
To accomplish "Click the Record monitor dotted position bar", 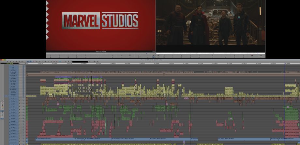I will pos(210,53).
